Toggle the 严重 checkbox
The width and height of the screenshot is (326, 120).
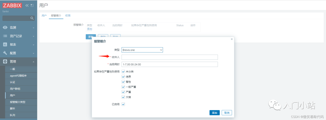click(x=123, y=92)
